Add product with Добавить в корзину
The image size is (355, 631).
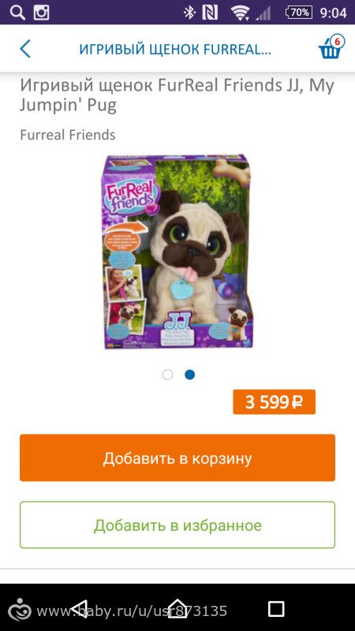tap(177, 457)
